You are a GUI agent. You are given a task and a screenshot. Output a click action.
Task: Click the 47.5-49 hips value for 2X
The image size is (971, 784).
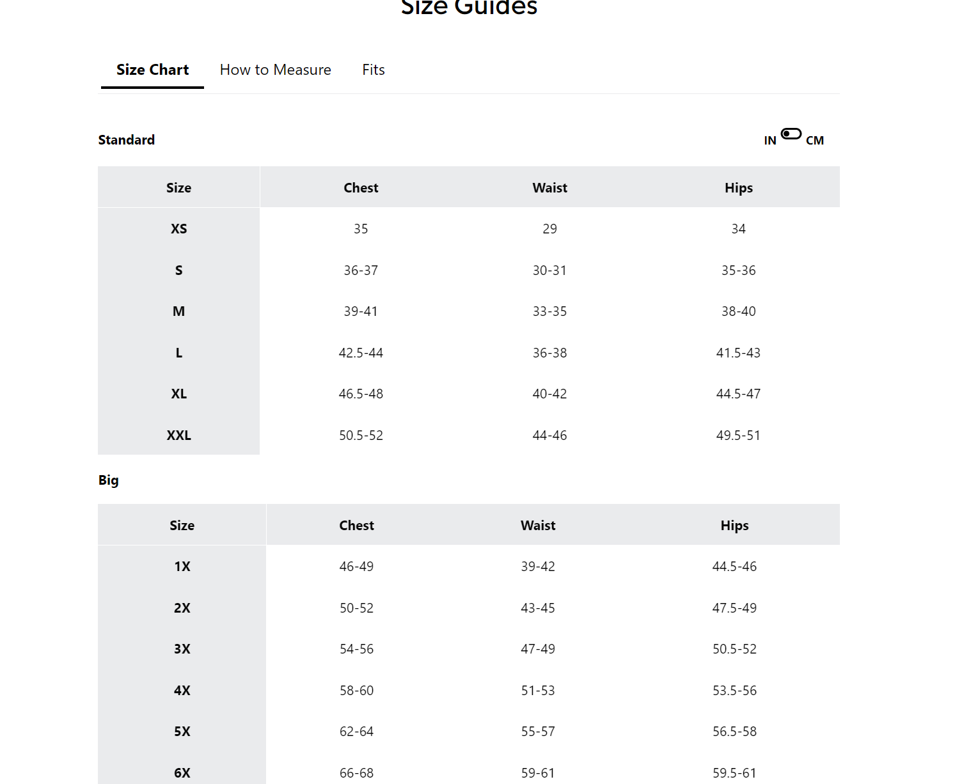click(734, 608)
